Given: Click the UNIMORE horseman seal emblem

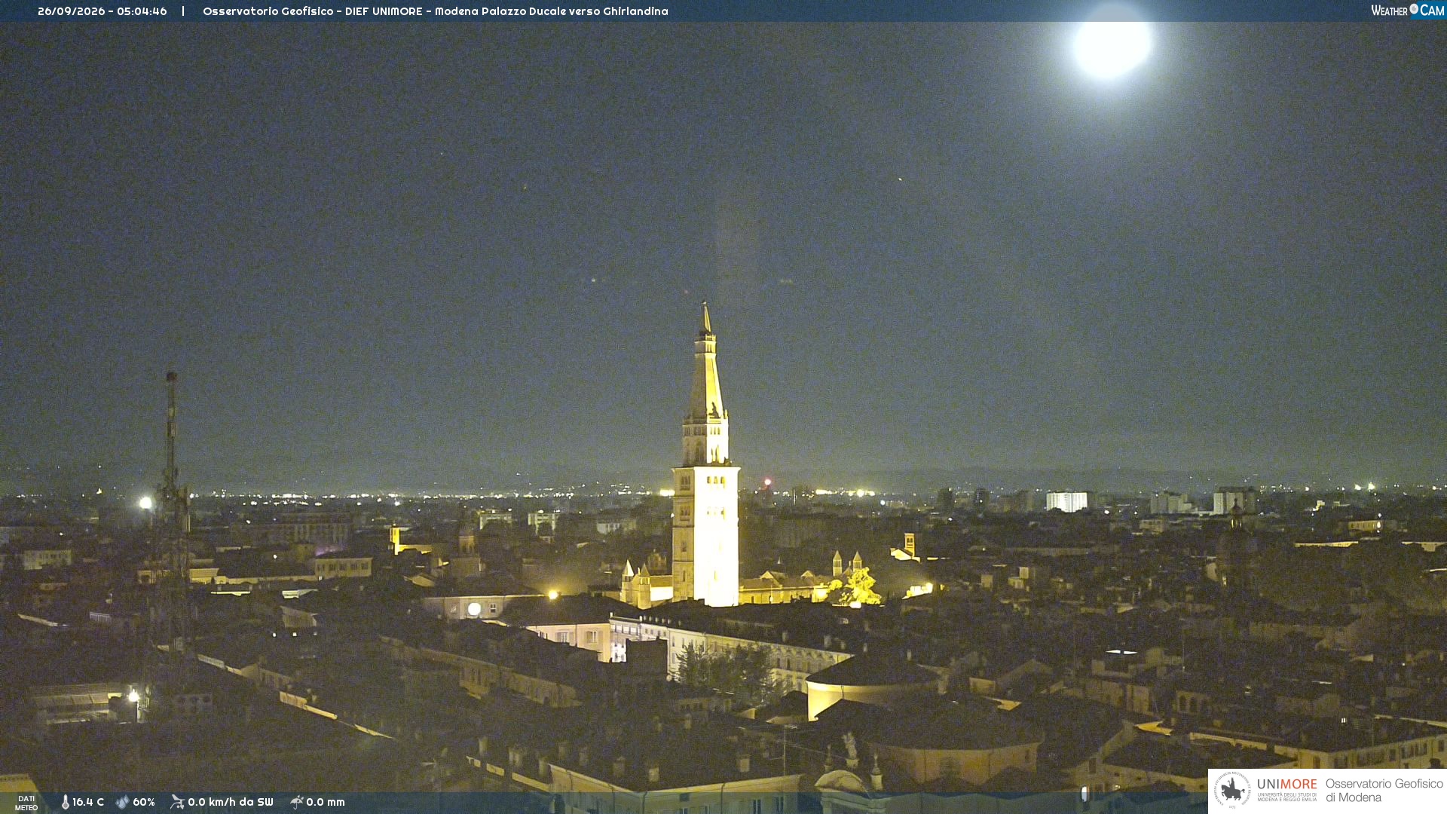Looking at the screenshot, I should 1232,791.
